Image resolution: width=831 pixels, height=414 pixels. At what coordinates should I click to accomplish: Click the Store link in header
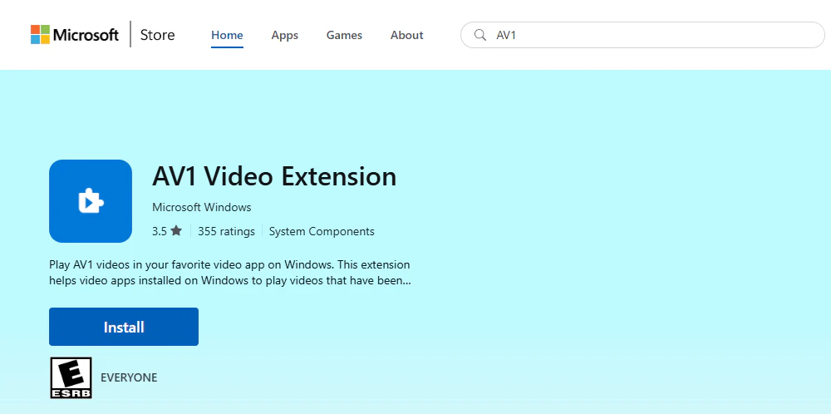157,35
